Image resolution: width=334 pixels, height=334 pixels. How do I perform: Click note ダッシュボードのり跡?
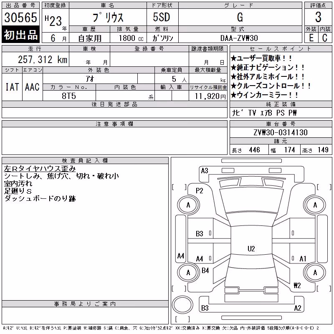point(40,198)
